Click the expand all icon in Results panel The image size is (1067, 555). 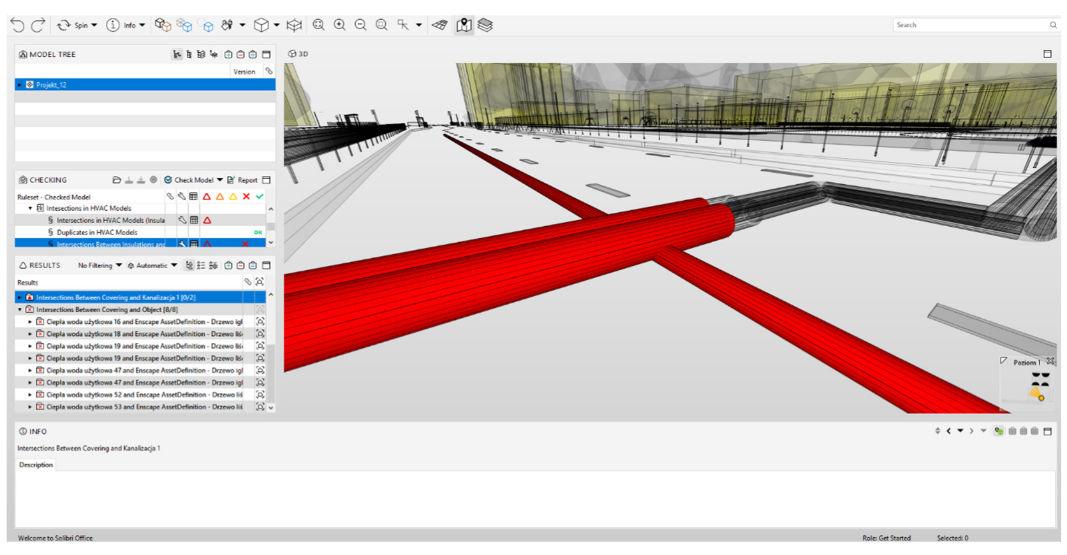(228, 266)
